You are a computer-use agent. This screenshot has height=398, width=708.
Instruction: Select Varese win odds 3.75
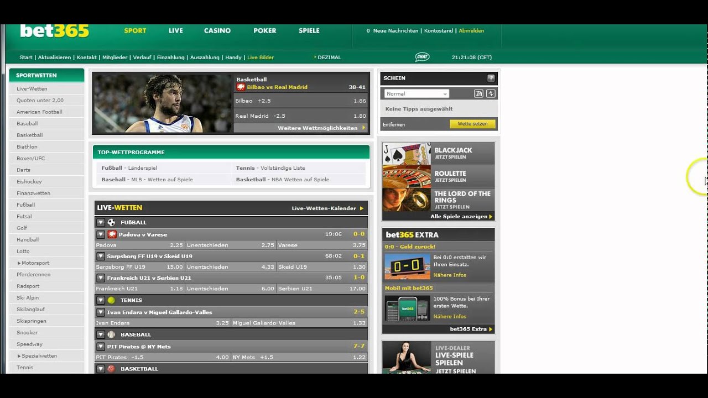click(x=322, y=245)
